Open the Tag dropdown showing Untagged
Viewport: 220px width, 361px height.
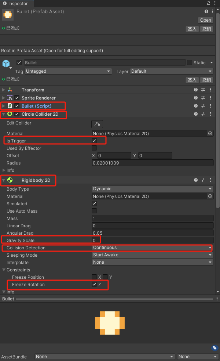tap(68, 71)
